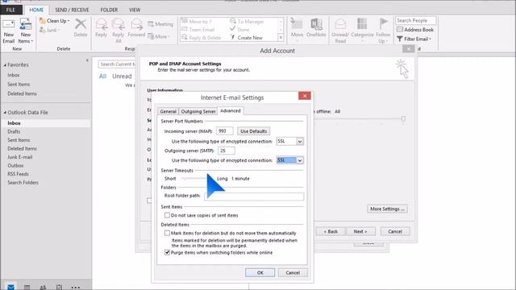The height and width of the screenshot is (290, 516).
Task: Open Calendar view in navigation bar
Action: point(27,288)
